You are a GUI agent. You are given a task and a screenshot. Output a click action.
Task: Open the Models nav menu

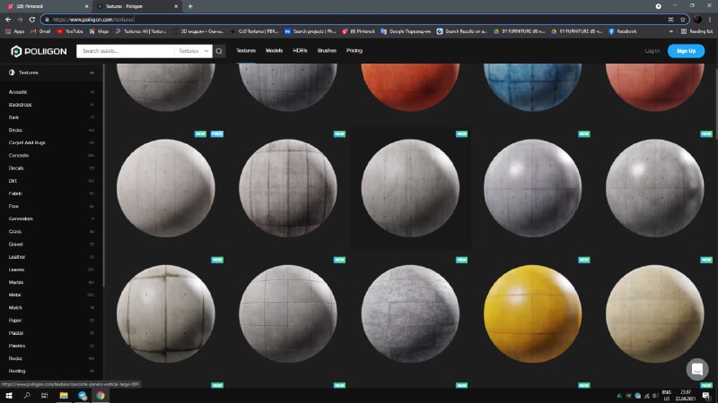click(x=274, y=51)
